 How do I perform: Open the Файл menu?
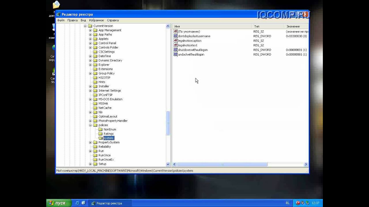61,20
